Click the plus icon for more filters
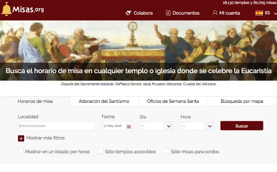Viewport: 277px width, 172px height. 21,138
